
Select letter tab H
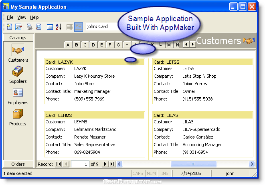coord(127,45)
